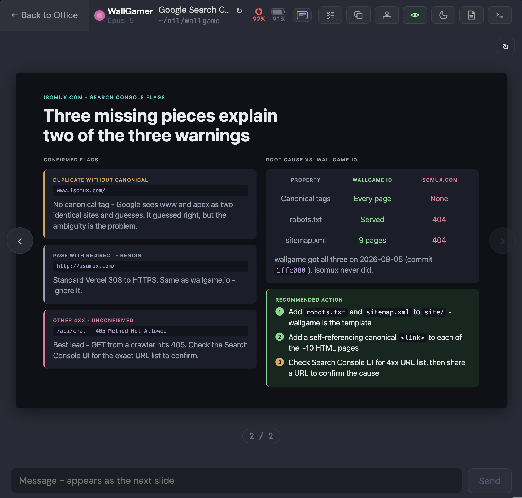Click the ISOMUX.COM - SEARCH CONSOLE FLAGS eyebrow
Image resolution: width=522 pixels, height=498 pixels.
tap(104, 97)
